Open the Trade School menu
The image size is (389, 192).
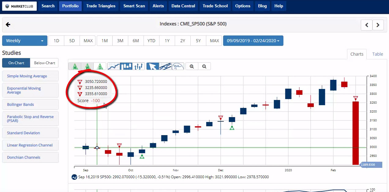point(215,6)
